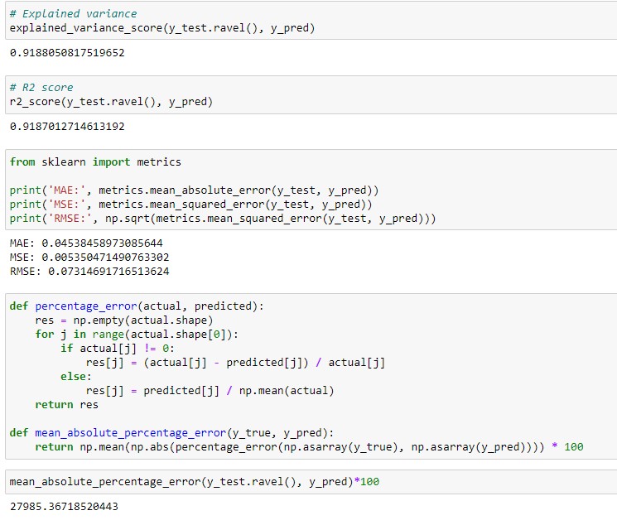Viewport: 617px width, 525px height.
Task: Click the 'from sklearn import metrics' line
Action: click(x=95, y=161)
